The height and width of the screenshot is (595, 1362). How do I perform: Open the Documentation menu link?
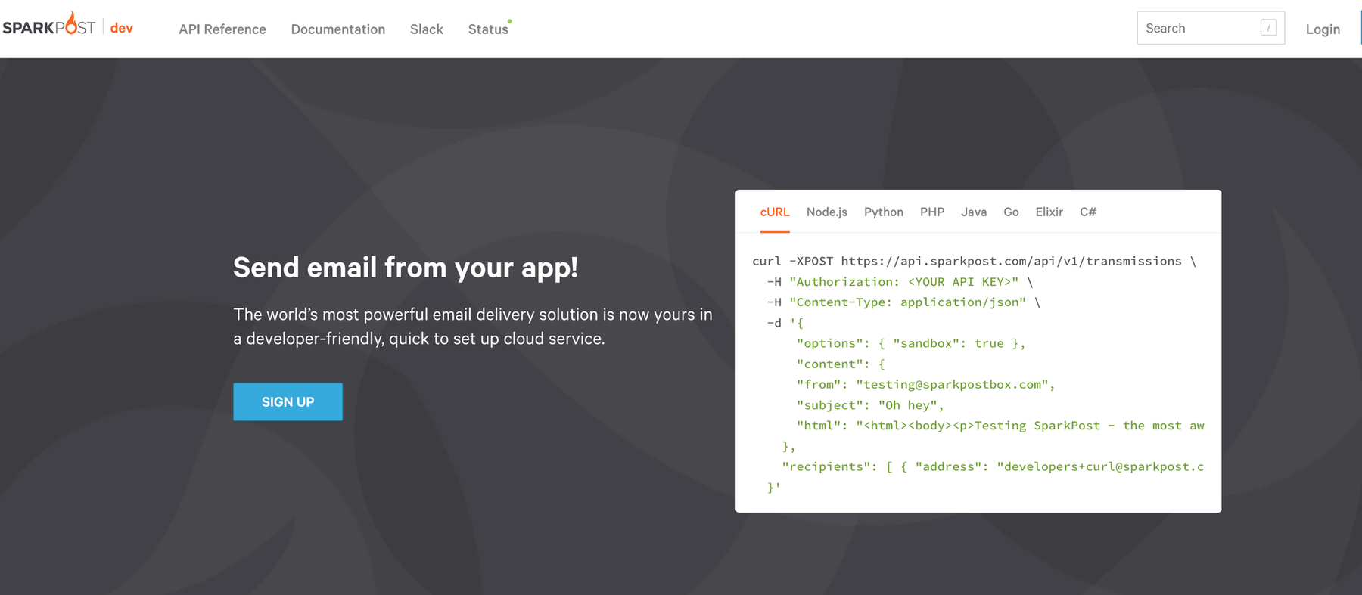338,29
